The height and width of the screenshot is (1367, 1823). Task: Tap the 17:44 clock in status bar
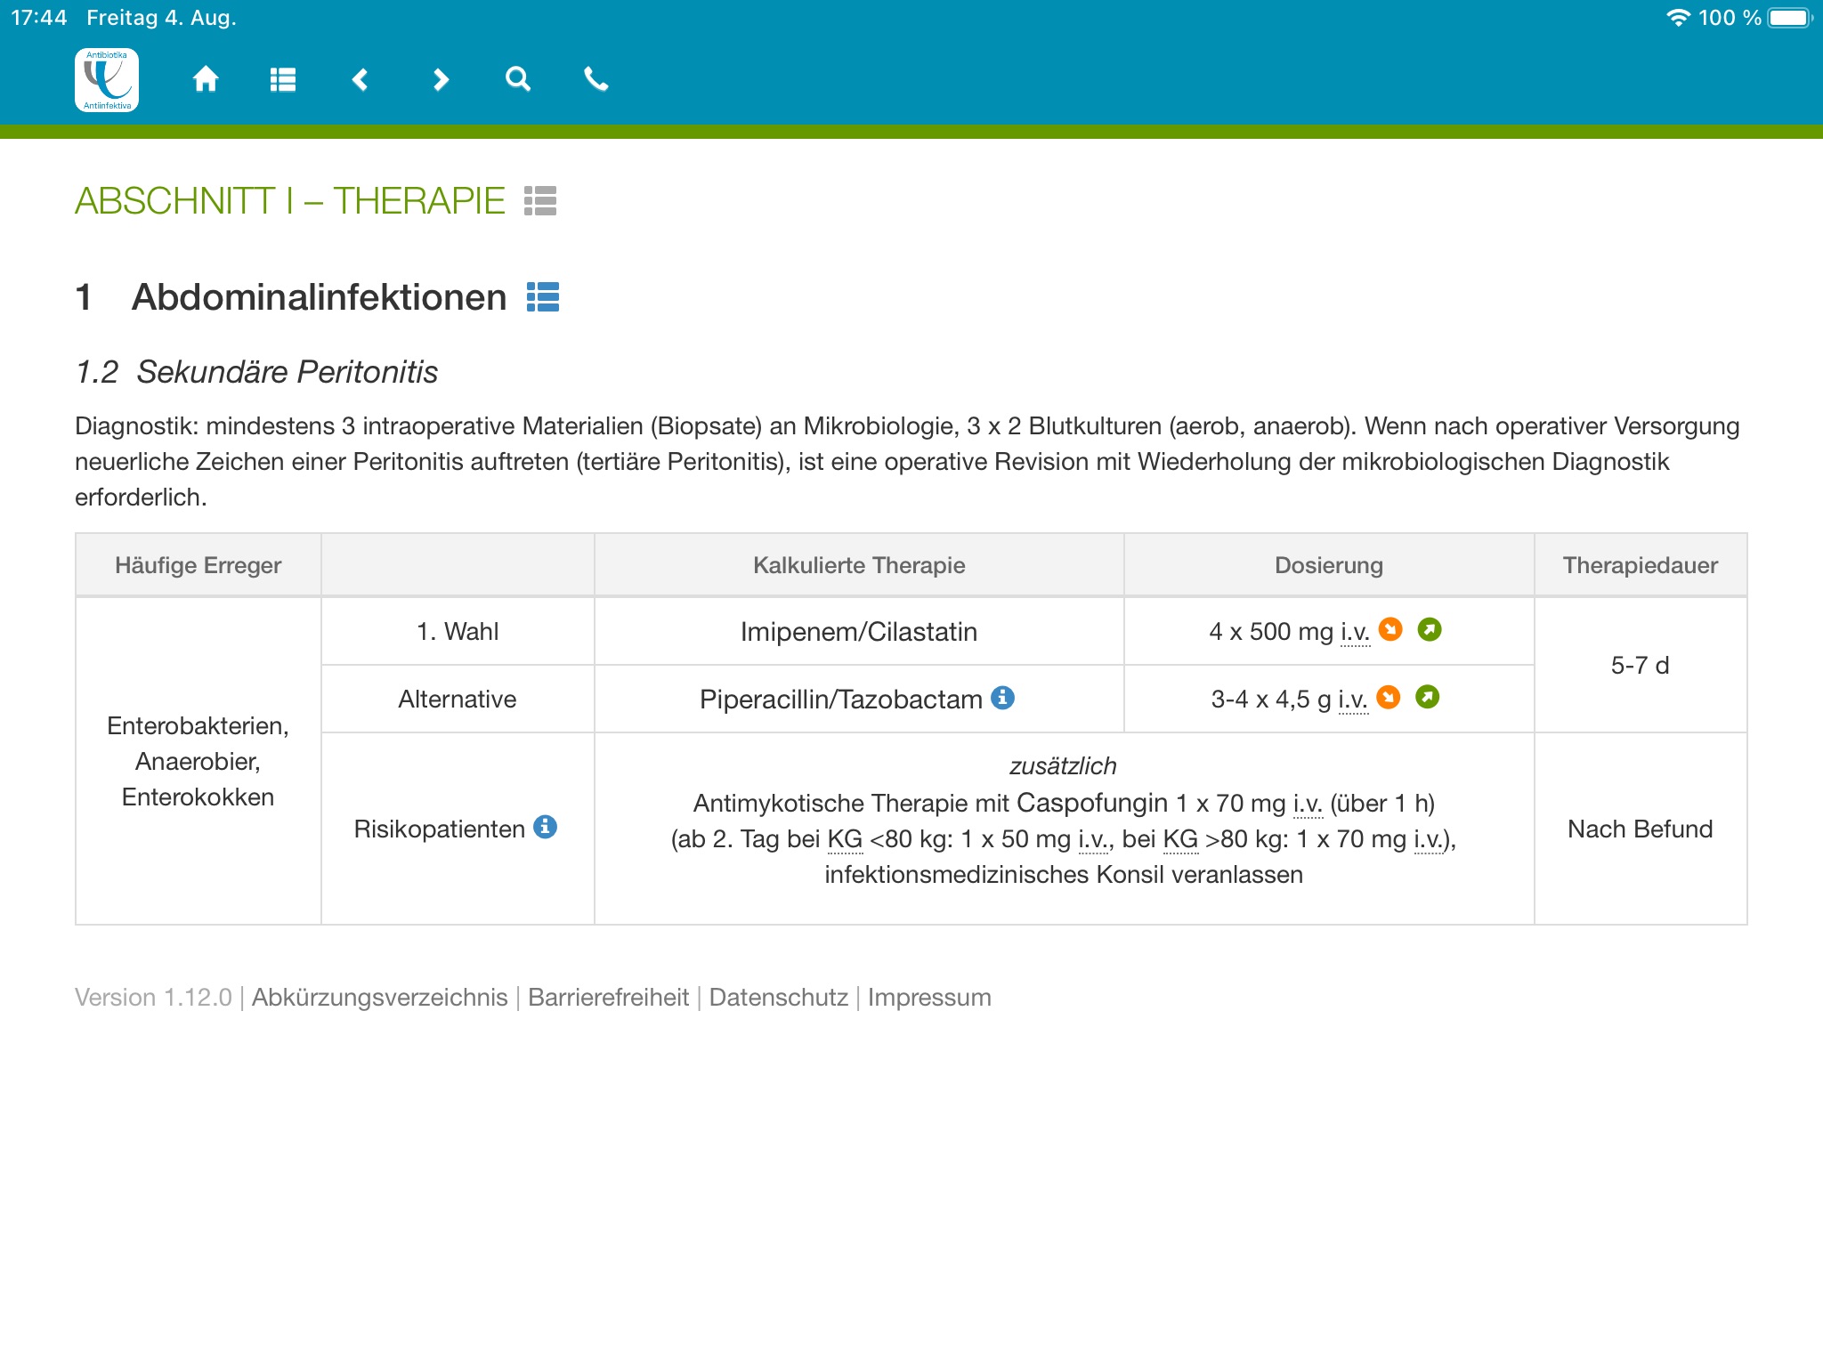click(x=39, y=18)
